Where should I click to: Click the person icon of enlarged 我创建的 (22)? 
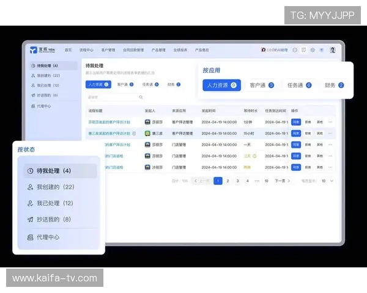click(30, 187)
